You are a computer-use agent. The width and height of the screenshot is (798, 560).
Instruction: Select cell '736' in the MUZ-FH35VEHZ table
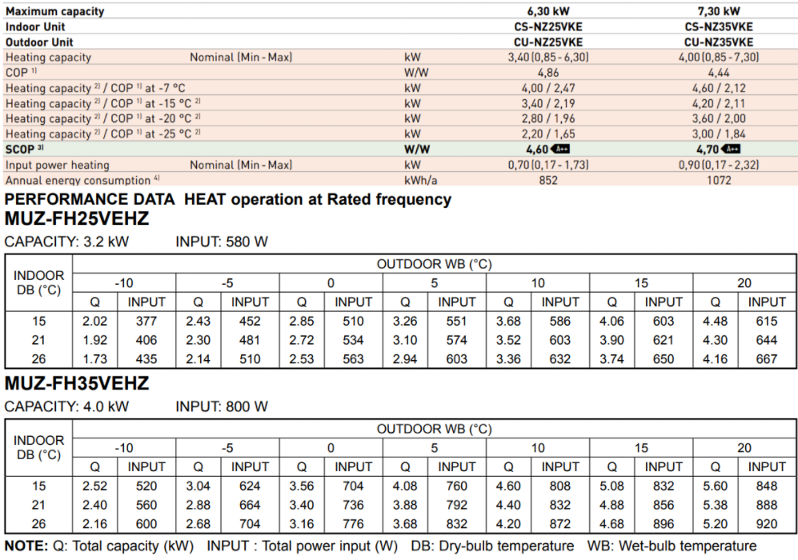353,505
